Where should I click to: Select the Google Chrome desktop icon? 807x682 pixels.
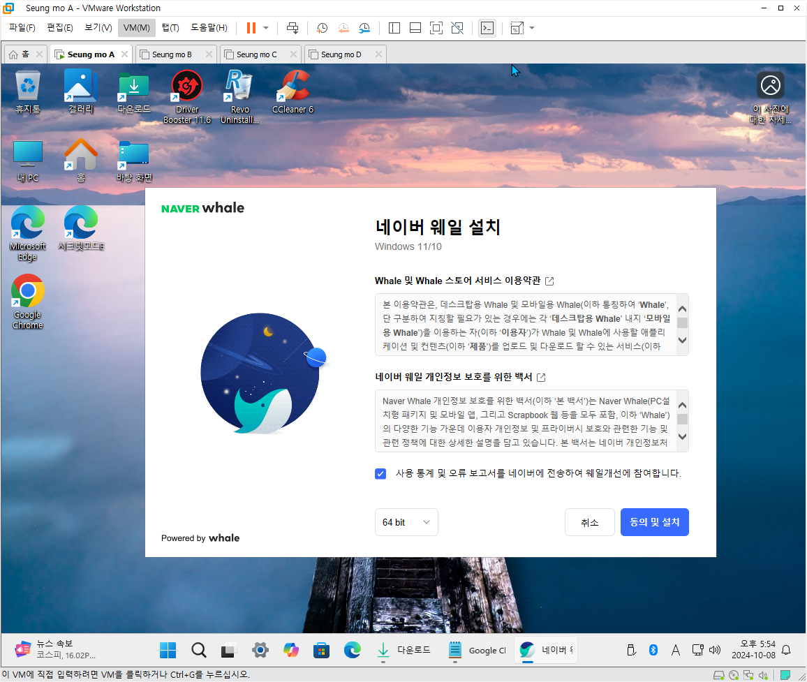click(28, 302)
